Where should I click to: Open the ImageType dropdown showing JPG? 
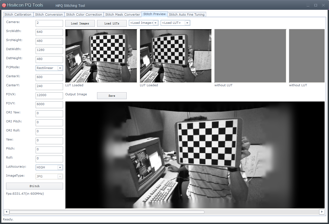[x=61, y=176]
